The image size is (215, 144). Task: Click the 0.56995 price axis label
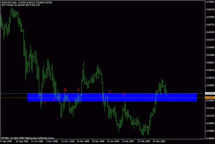210,85
